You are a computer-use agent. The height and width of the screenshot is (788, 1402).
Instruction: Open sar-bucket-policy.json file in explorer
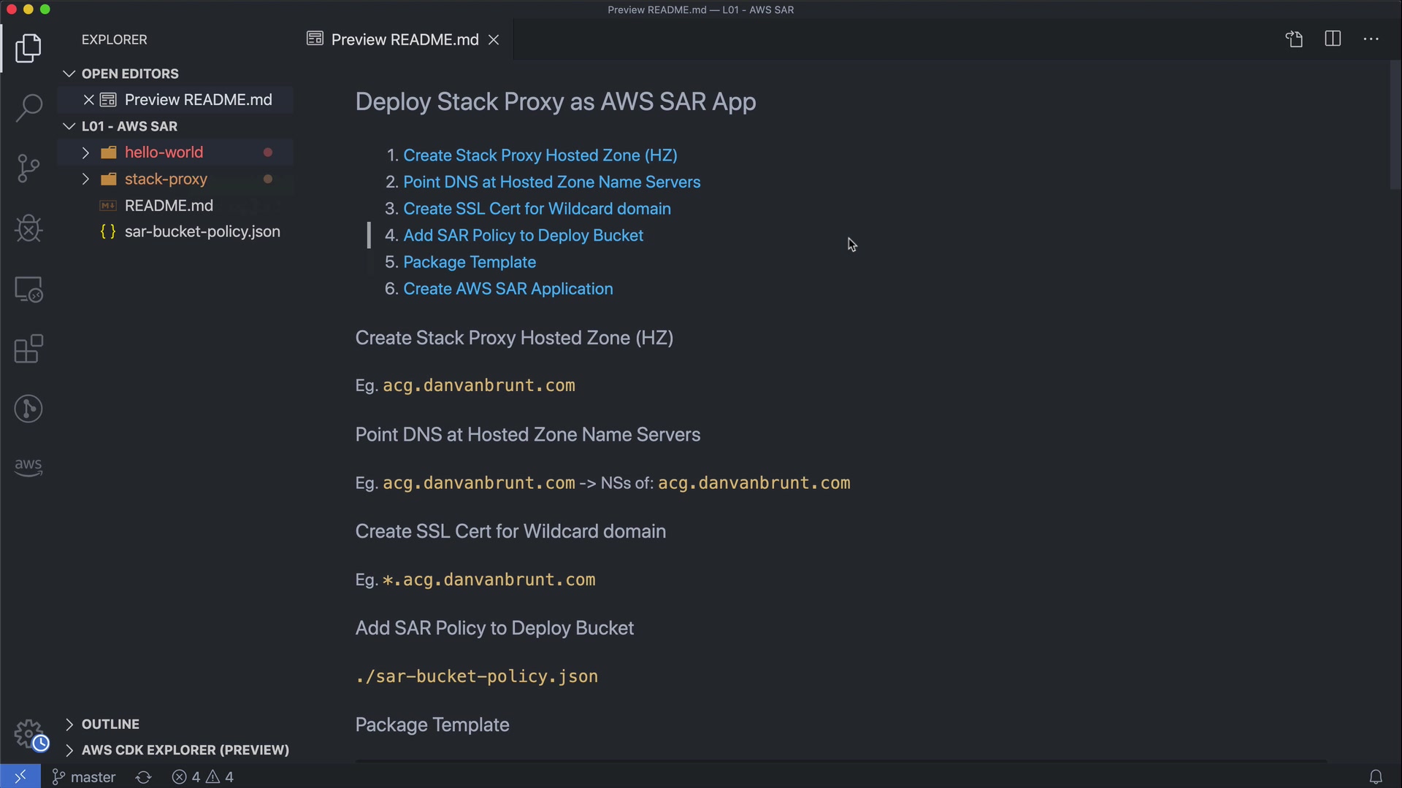[x=202, y=232]
